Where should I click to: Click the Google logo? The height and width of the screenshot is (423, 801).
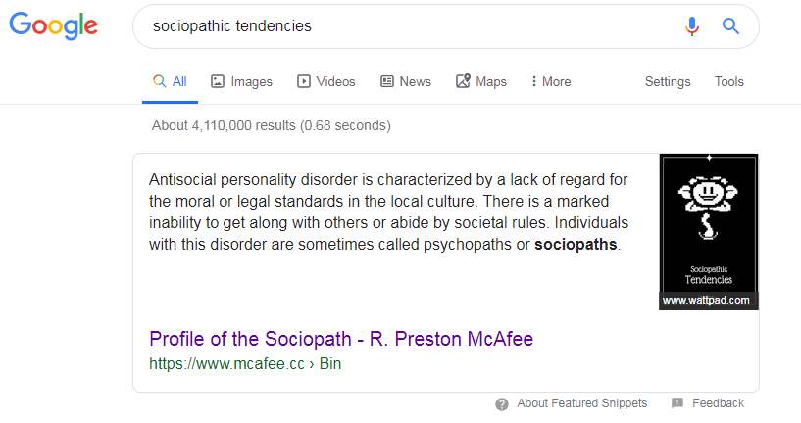pos(54,27)
